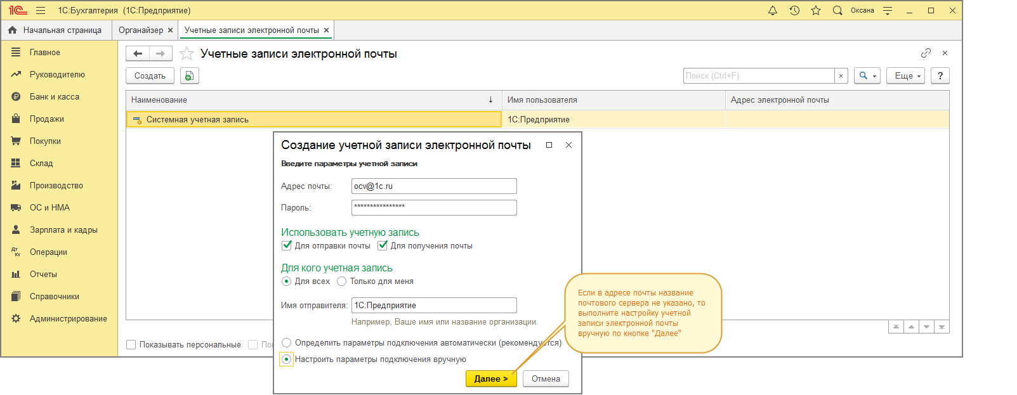Click Адрес электронной почты column header
The height and width of the screenshot is (395, 1017).
(837, 100)
